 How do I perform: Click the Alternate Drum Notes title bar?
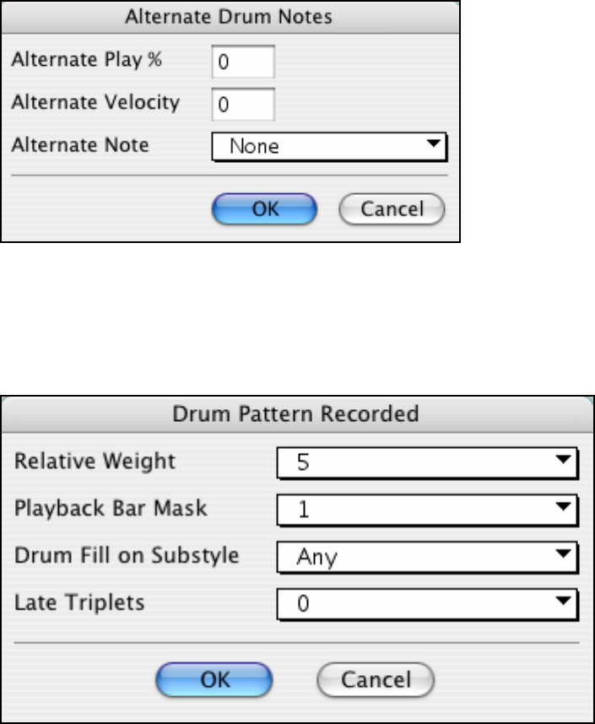pos(230,15)
